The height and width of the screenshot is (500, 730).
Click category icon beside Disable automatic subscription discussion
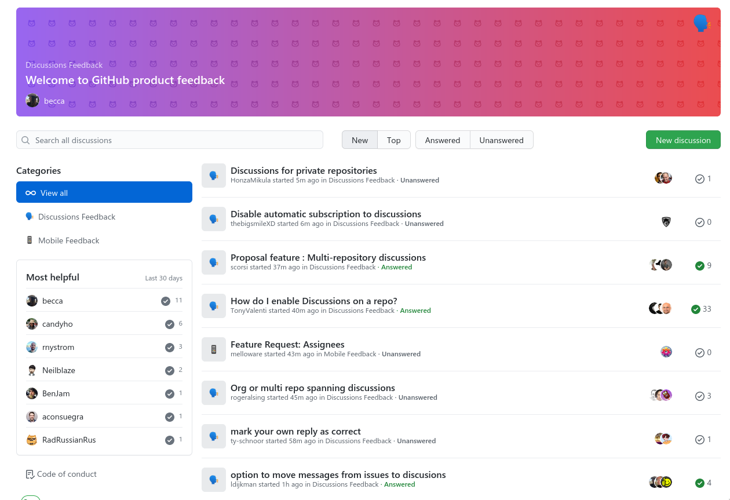pos(214,219)
